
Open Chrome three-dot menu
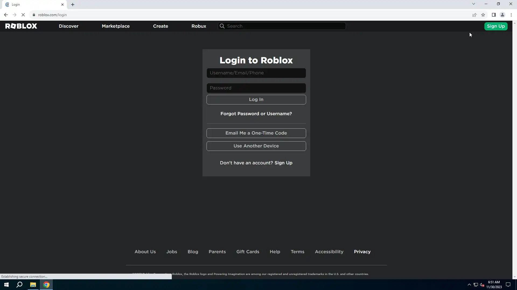point(511,15)
